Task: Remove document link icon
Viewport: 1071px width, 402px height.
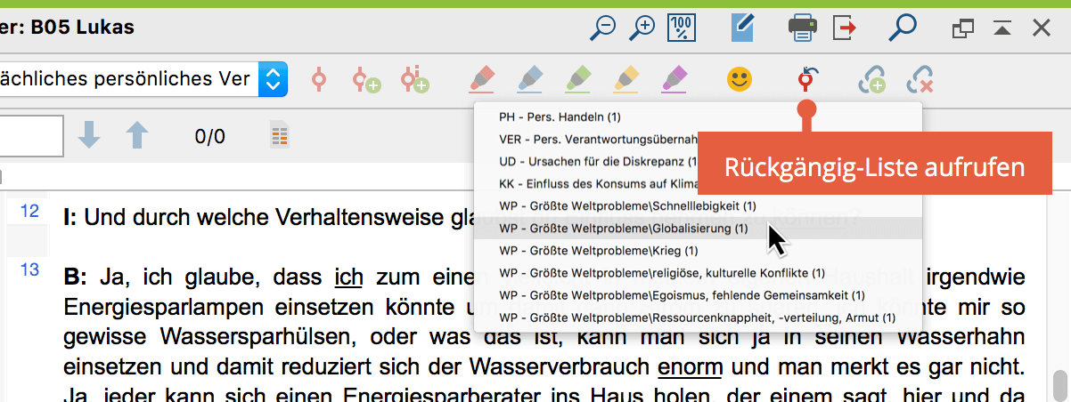Action: pyautogui.click(x=920, y=81)
